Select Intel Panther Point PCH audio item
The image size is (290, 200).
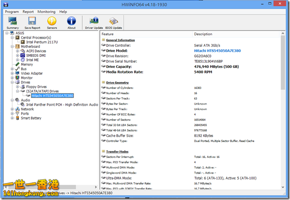point(62,105)
